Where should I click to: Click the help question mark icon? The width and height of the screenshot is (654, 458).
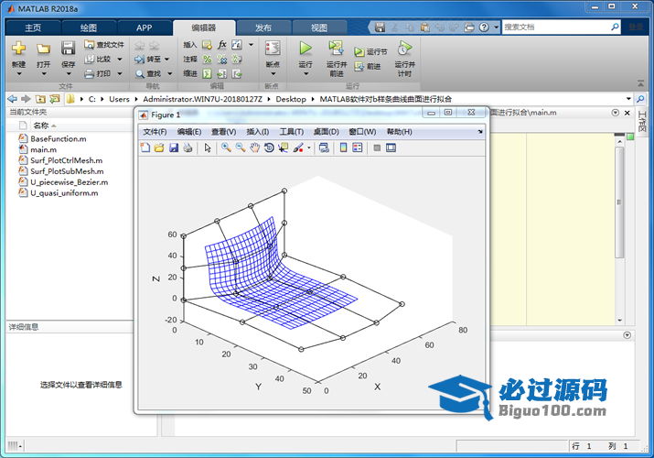tap(484, 27)
